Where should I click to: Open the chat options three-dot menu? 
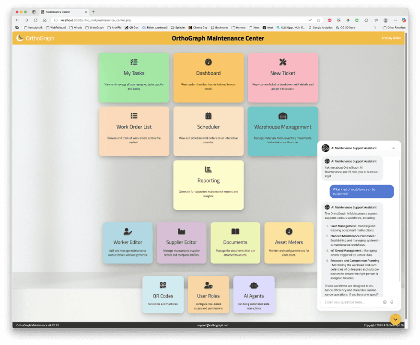(393, 148)
